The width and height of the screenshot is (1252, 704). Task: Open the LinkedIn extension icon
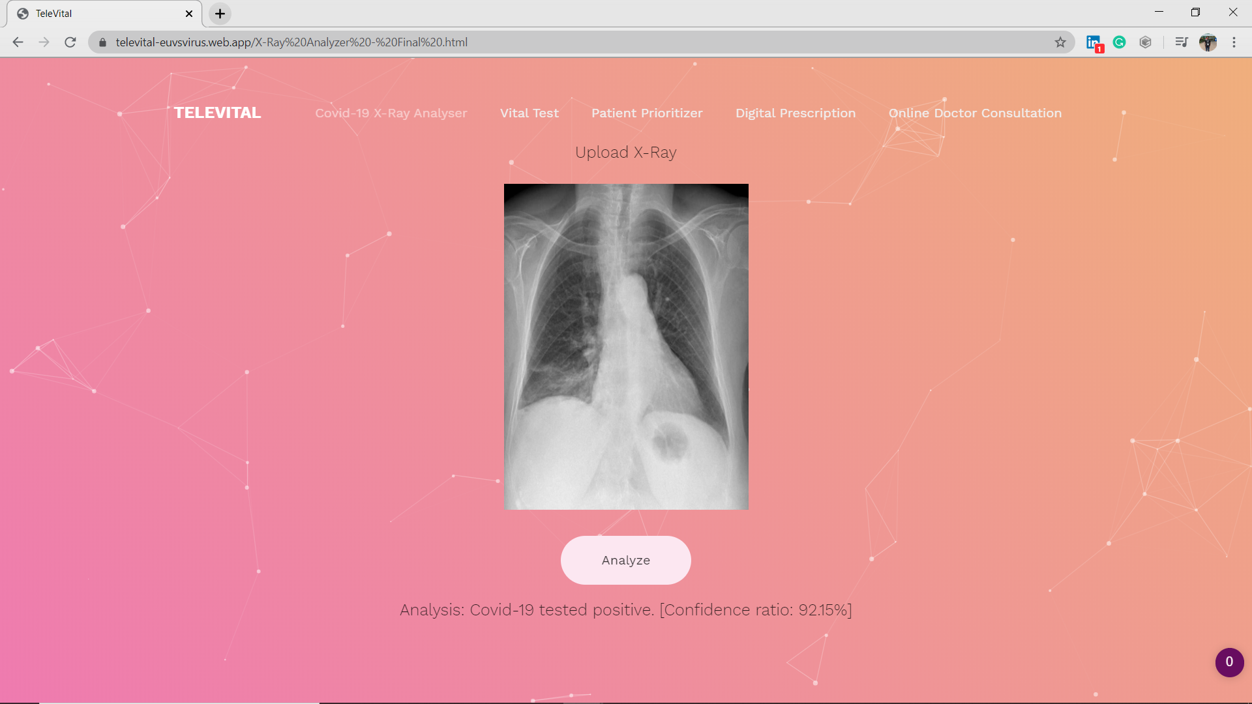click(1094, 42)
